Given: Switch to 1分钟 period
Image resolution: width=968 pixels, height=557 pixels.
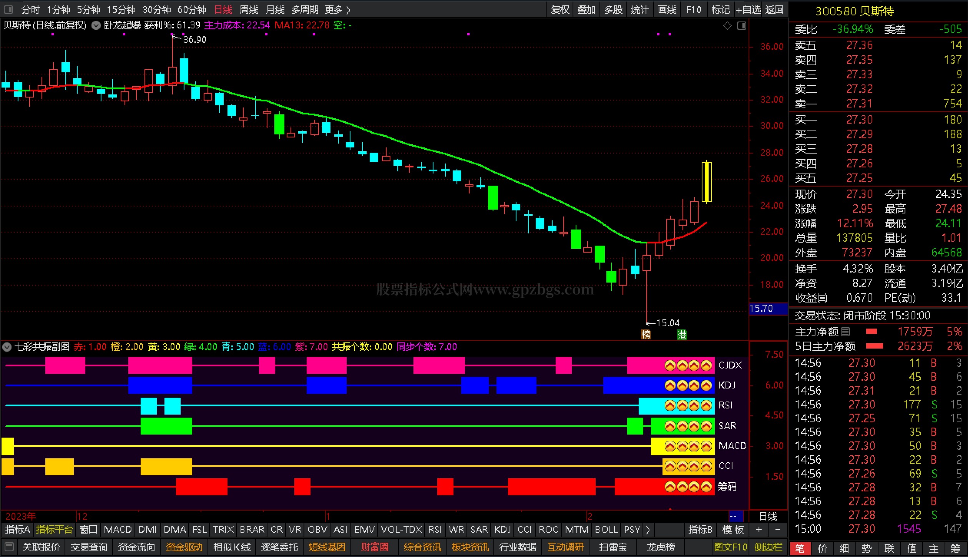Looking at the screenshot, I should [58, 10].
